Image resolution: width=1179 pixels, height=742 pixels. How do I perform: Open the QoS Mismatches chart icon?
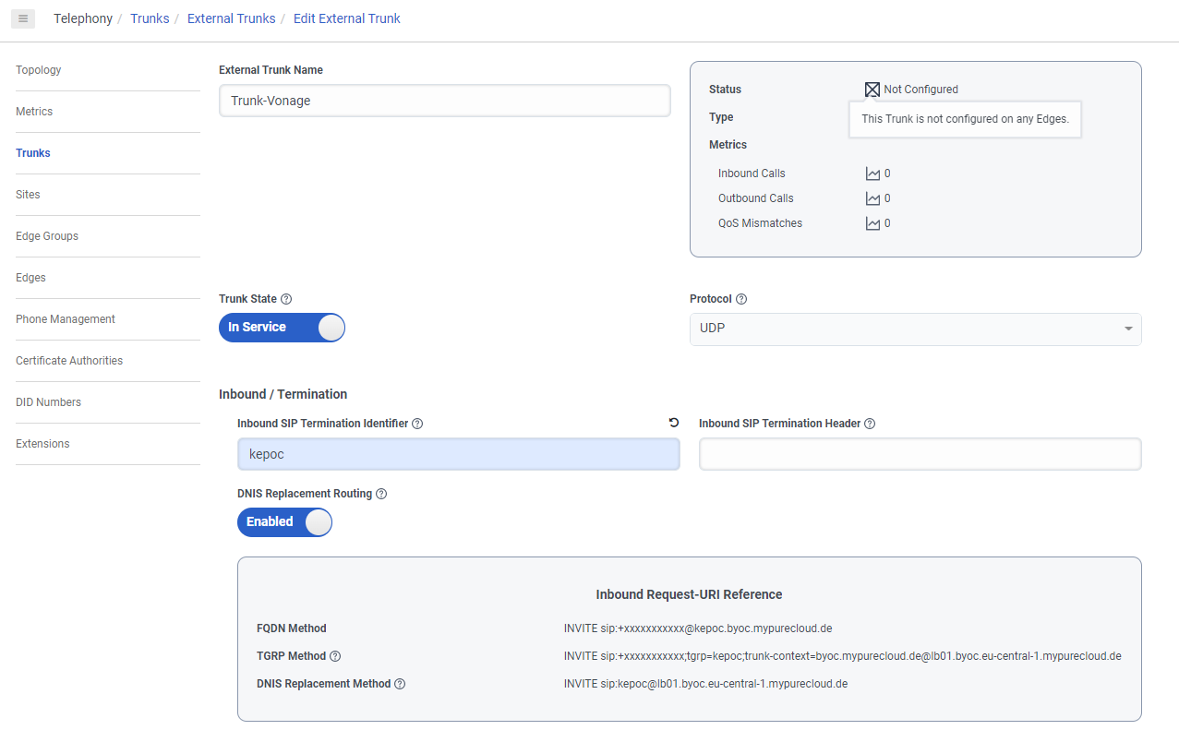(x=872, y=223)
